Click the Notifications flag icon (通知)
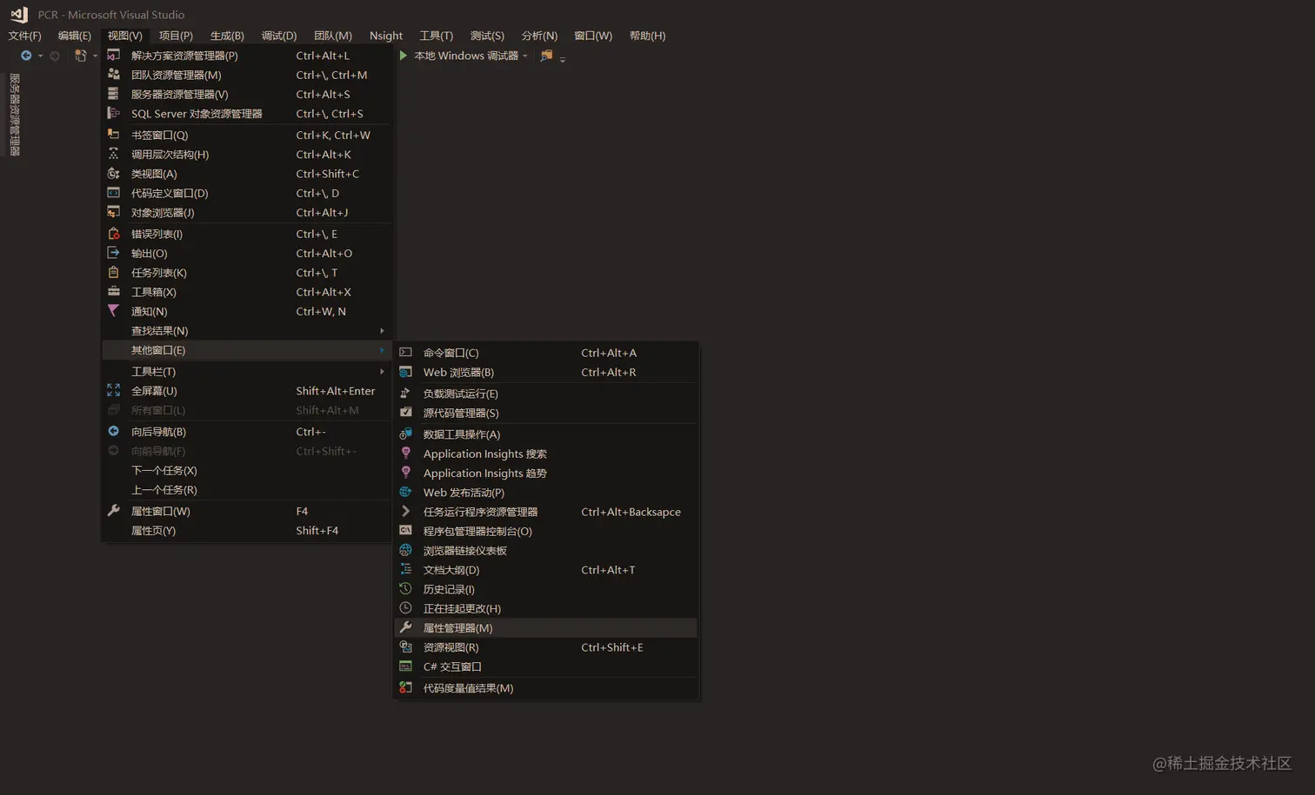The image size is (1315, 795). [x=113, y=310]
